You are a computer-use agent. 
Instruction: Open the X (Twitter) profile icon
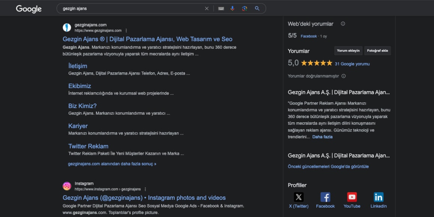299,197
